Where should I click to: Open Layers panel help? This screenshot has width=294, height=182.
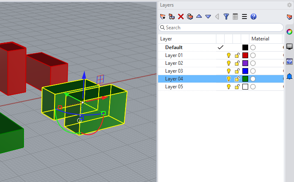253,17
